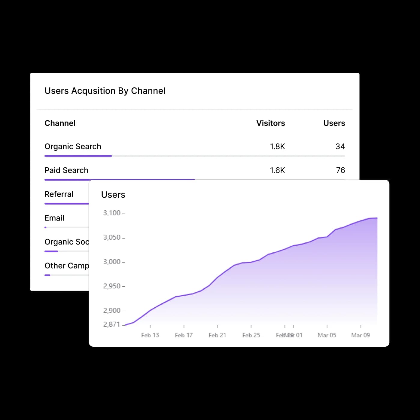Select the Organic Social channel label
The image size is (420, 420).
coord(67,242)
